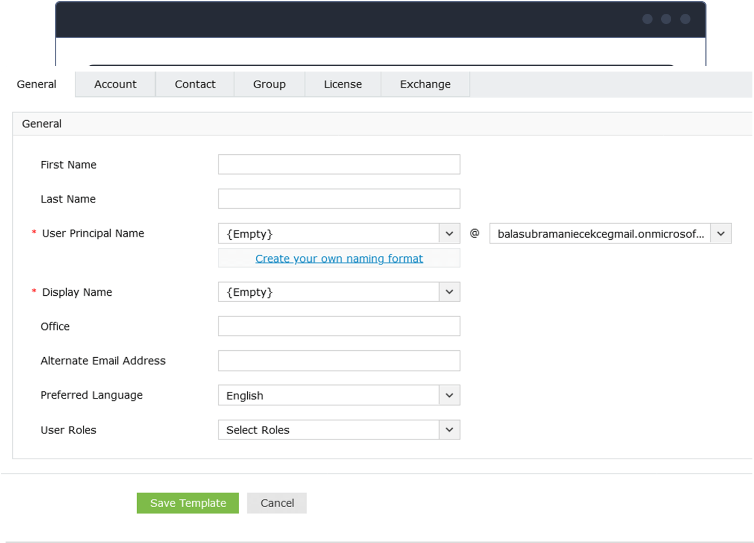
Task: Click the Last Name input field
Action: [x=339, y=198]
